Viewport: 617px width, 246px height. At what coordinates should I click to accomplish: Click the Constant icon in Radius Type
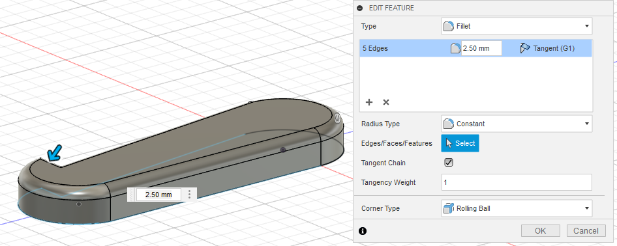point(449,124)
